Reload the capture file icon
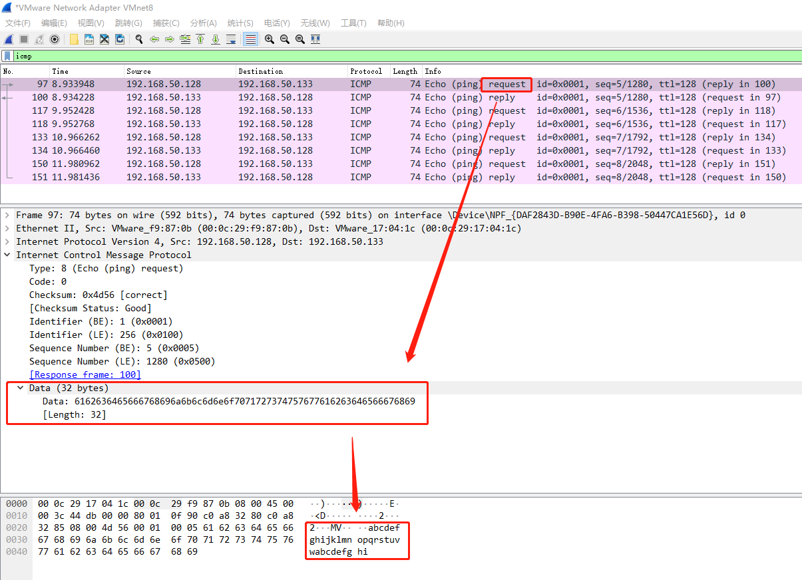The height and width of the screenshot is (580, 802). tap(120, 39)
